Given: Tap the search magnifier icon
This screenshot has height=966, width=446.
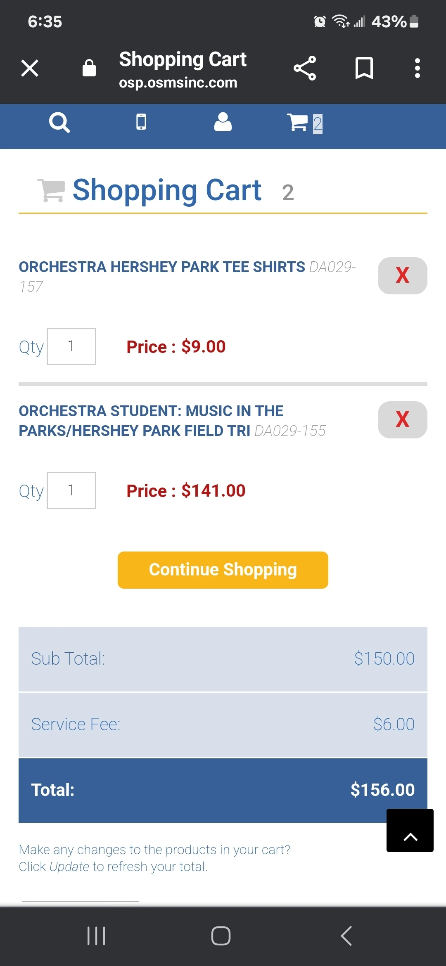Looking at the screenshot, I should (x=59, y=123).
